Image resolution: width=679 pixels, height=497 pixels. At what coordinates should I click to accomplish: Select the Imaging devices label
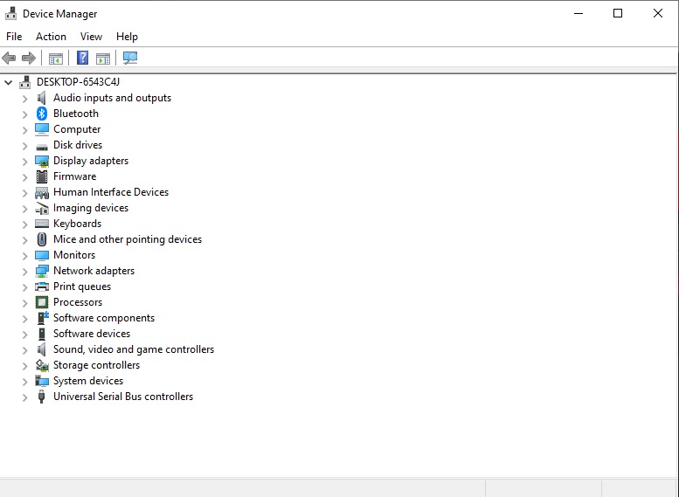coord(91,208)
